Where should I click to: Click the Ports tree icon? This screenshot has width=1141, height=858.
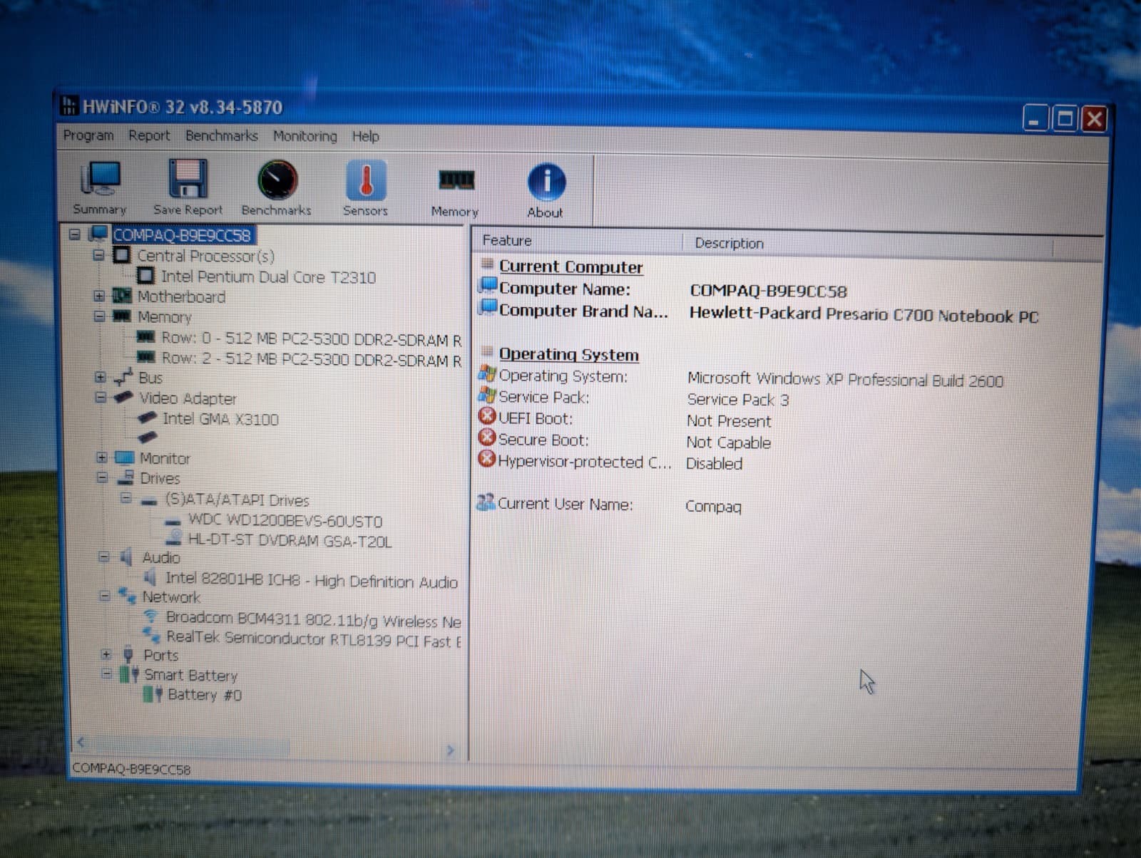[x=128, y=654]
